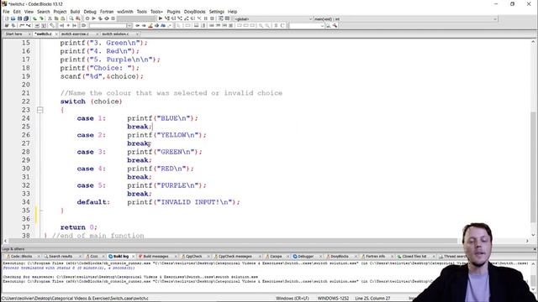The height and width of the screenshot is (302, 538).
Task: Open the <global> scope dropdown
Action: point(310,19)
